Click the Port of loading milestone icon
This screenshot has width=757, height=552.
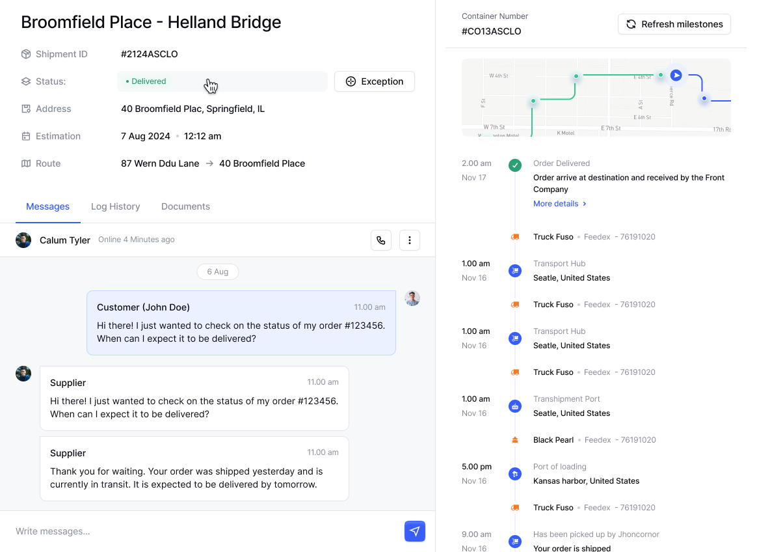click(515, 474)
